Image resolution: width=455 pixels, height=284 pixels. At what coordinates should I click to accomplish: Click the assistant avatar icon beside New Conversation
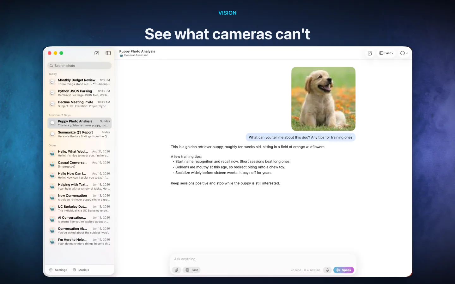point(52,198)
